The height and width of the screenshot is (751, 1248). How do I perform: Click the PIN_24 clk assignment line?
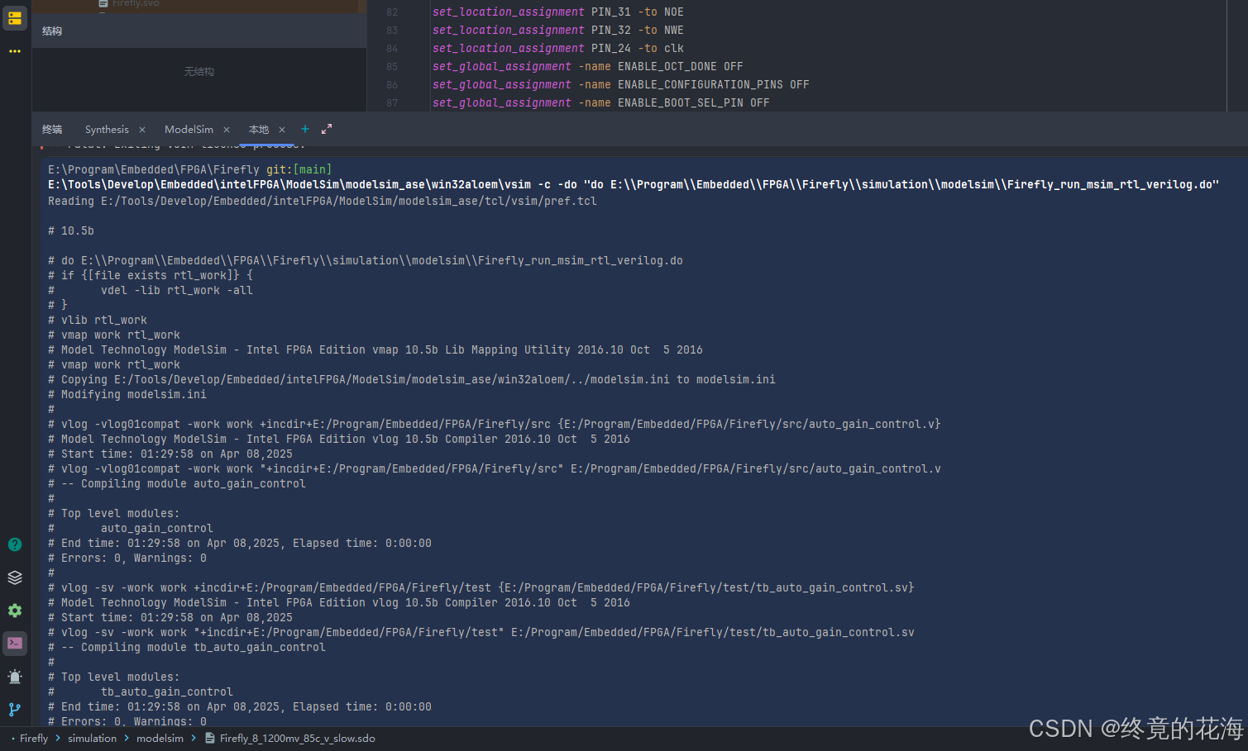point(558,49)
